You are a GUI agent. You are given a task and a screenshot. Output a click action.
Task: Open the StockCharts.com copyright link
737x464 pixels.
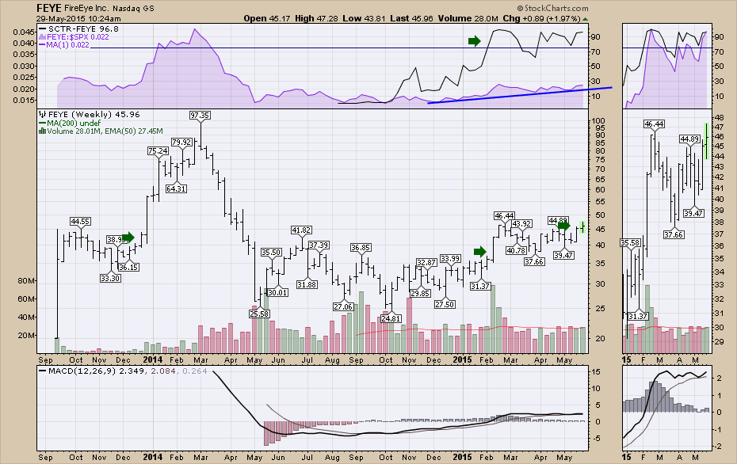coord(553,8)
